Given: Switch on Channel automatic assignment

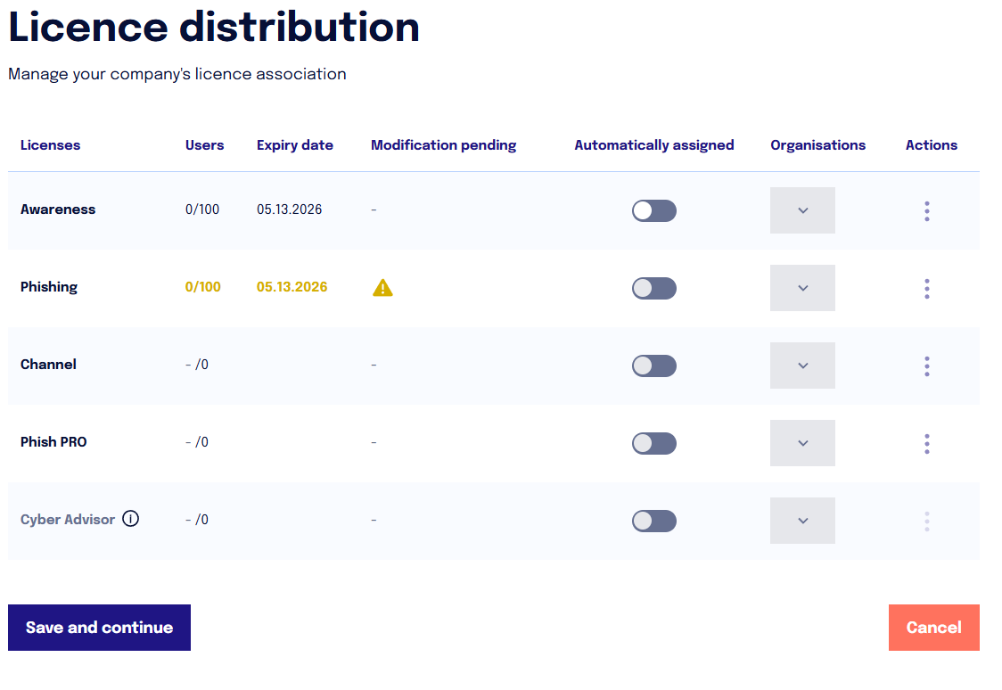Looking at the screenshot, I should pos(653,366).
